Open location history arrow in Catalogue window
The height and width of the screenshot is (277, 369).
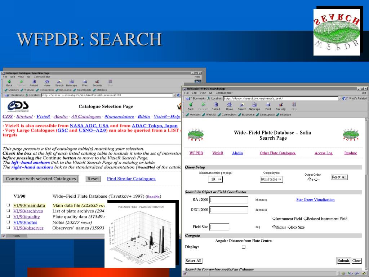pos(174,95)
